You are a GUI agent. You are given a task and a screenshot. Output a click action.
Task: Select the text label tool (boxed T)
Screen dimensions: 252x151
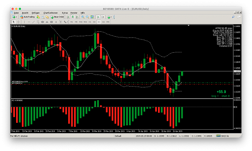(60, 22)
